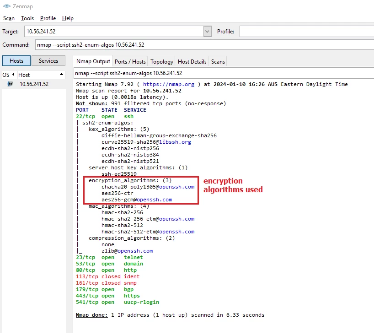The image size is (374, 335).
Task: Open the https://nmap.org link in output
Action: 169,84
